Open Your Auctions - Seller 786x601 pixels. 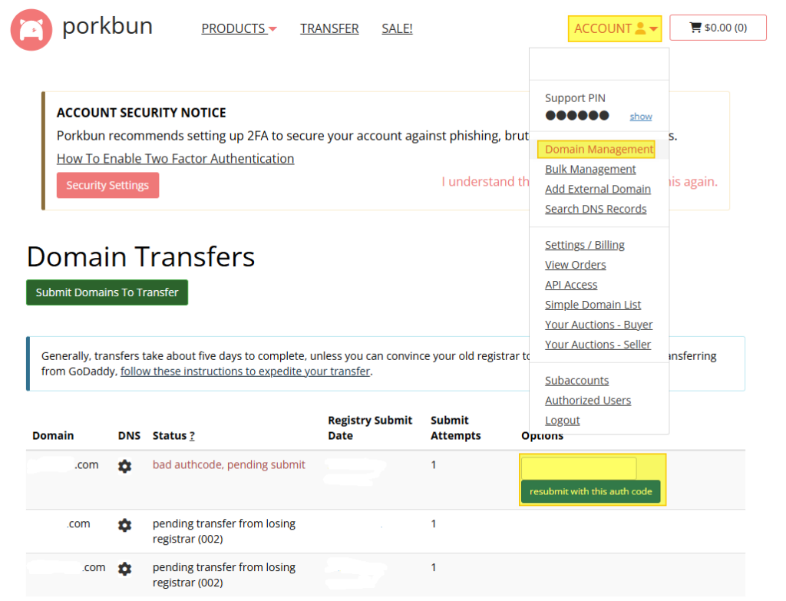coord(597,345)
